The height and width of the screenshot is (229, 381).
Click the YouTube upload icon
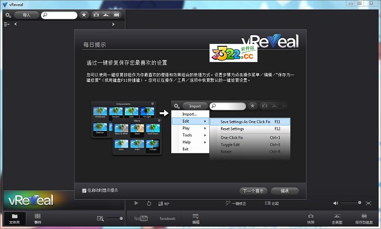click(141, 218)
